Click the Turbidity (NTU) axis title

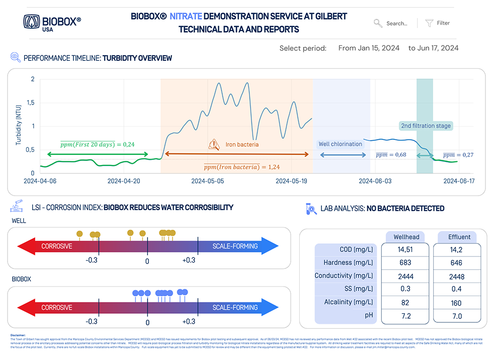[x=19, y=125]
